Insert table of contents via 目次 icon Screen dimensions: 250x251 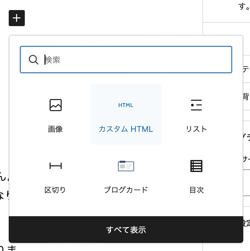coord(196,166)
